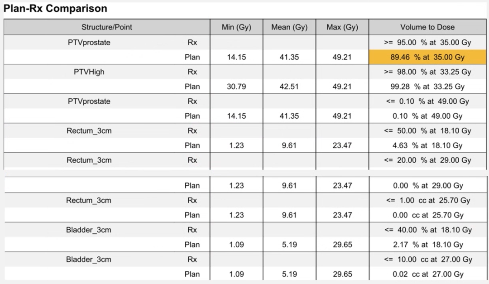Click the 2.17 % at 18.10 Gy result

point(427,245)
